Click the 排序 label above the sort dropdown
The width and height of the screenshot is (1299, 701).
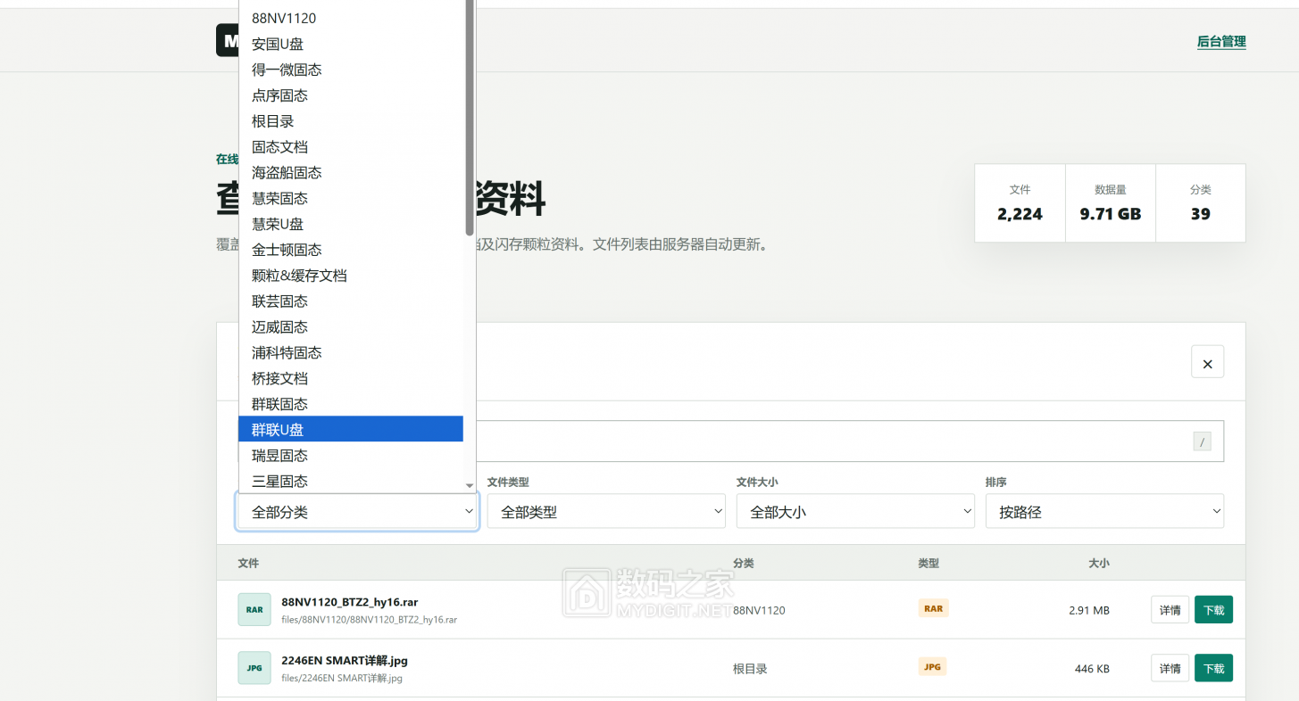click(x=996, y=482)
